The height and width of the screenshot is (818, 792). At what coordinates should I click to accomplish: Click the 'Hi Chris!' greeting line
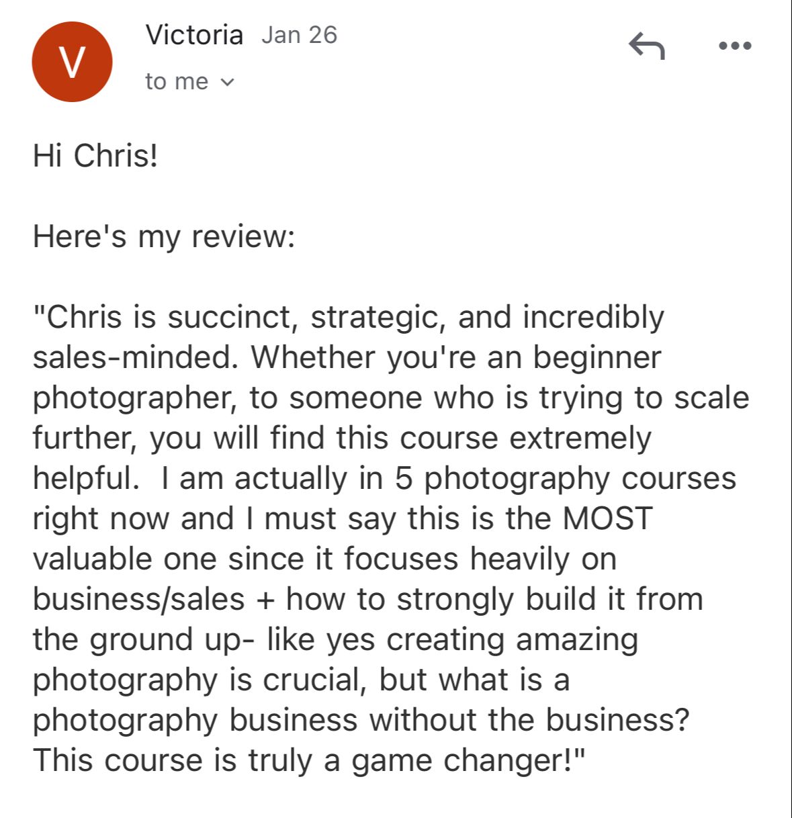95,156
